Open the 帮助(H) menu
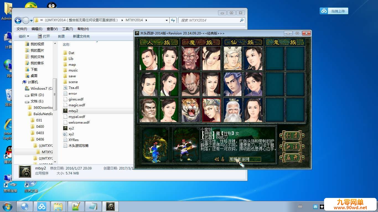378x212 pixels. coord(83,29)
